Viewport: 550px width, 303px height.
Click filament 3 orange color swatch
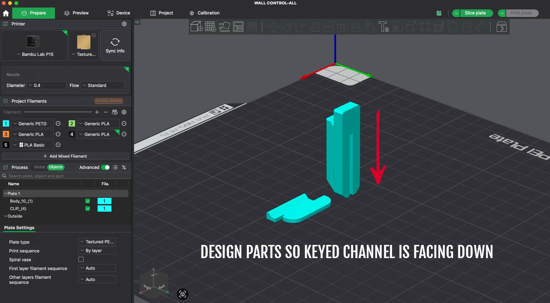pos(6,134)
